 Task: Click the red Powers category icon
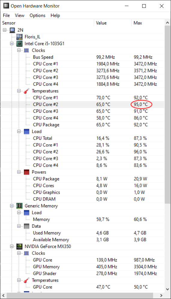tap(26, 172)
